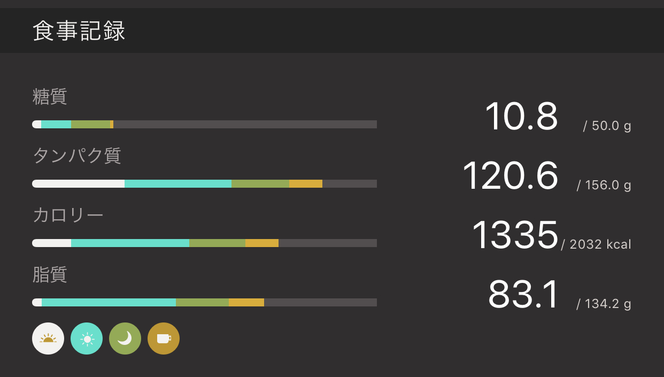Select the カロリー label
This screenshot has height=377, width=664.
coord(68,215)
